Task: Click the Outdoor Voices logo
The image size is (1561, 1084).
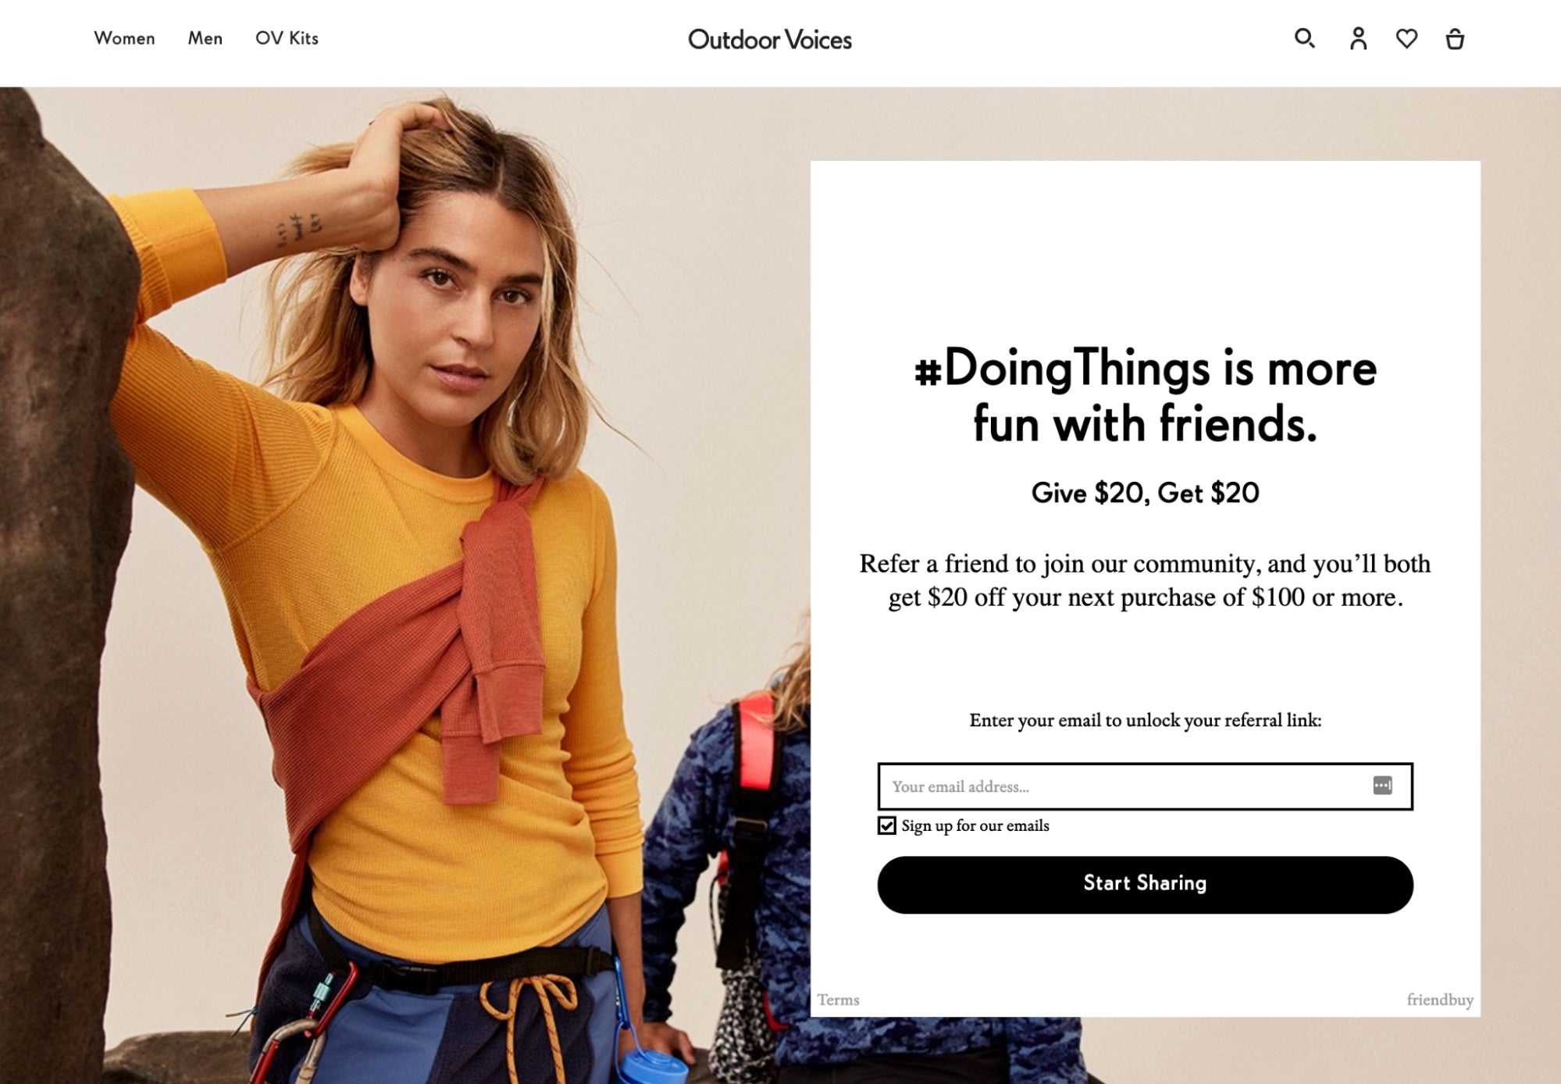Action: tap(769, 40)
